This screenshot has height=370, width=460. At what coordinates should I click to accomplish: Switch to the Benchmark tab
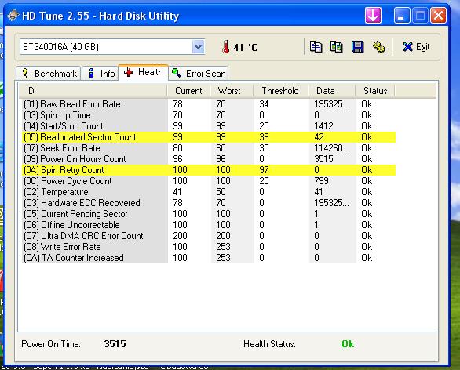(x=49, y=73)
